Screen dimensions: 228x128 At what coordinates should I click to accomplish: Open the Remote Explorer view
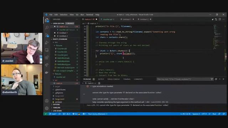pos(47,50)
